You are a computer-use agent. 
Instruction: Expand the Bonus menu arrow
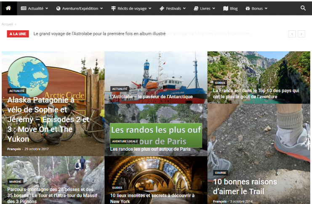pyautogui.click(x=266, y=8)
